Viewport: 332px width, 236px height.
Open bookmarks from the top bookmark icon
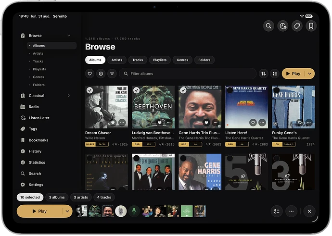point(311,26)
